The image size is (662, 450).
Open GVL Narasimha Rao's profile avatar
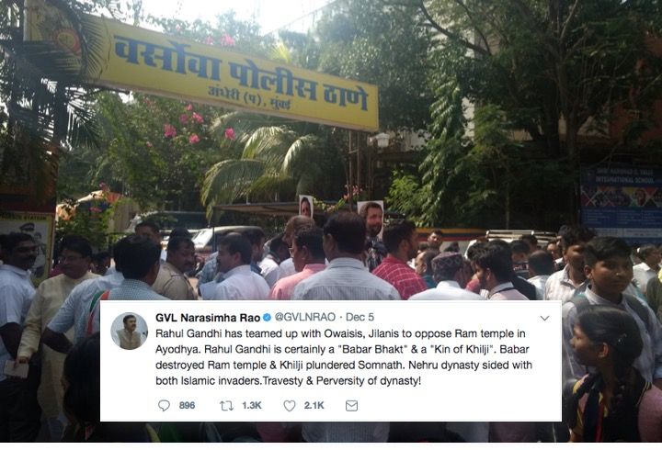tap(130, 331)
